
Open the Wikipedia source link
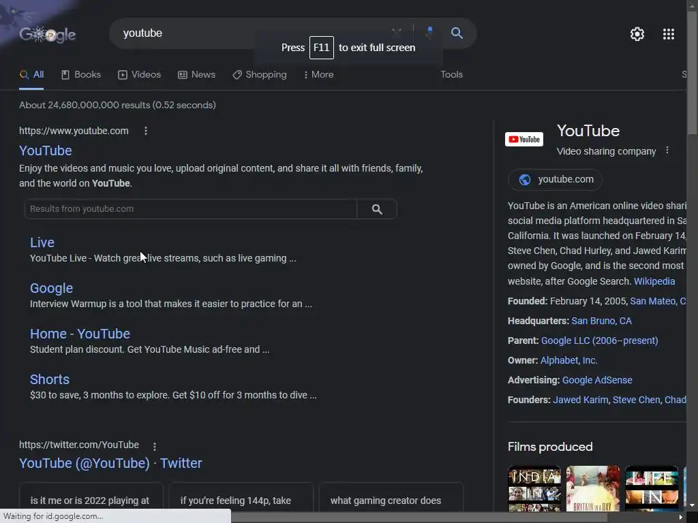click(x=654, y=281)
